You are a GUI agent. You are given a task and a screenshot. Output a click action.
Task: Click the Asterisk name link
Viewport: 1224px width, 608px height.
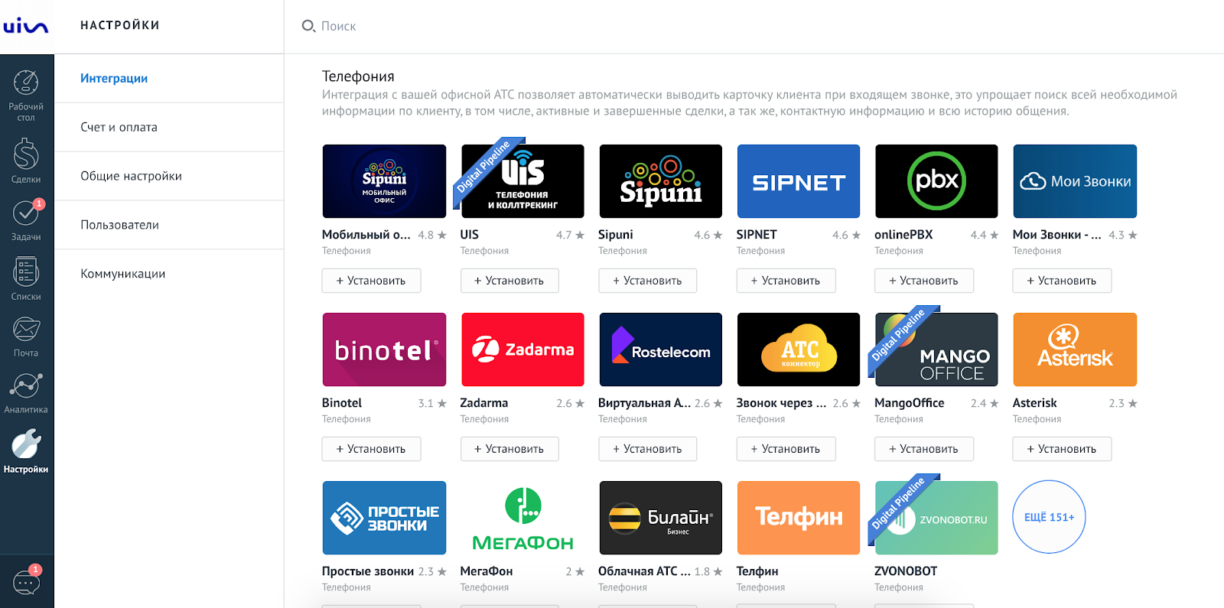pos(1034,403)
